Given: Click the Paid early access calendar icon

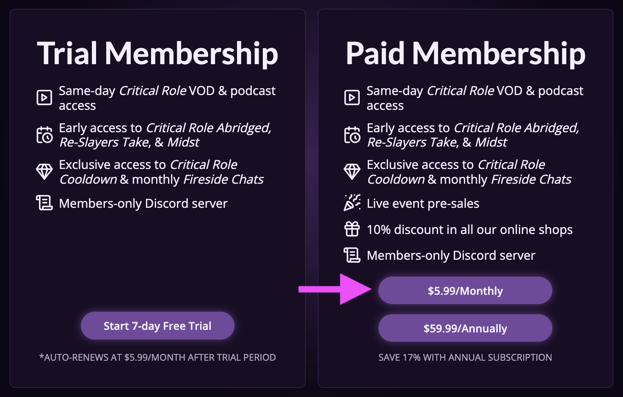Looking at the screenshot, I should (352, 135).
